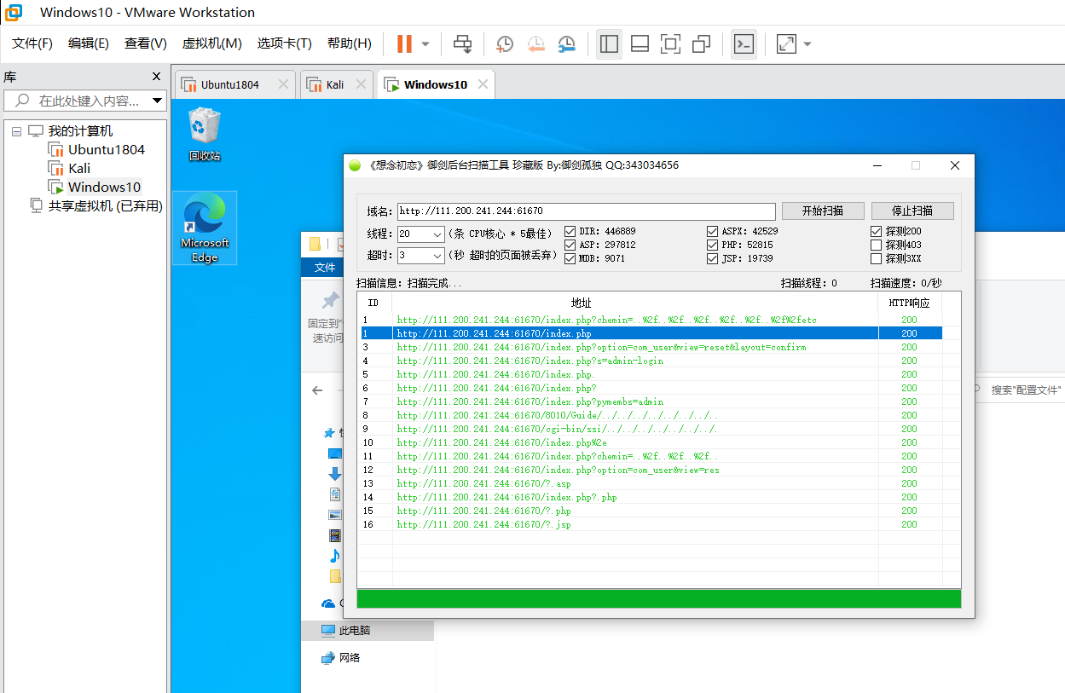Image resolution: width=1065 pixels, height=693 pixels.
Task: Open the console view icon
Action: [744, 43]
